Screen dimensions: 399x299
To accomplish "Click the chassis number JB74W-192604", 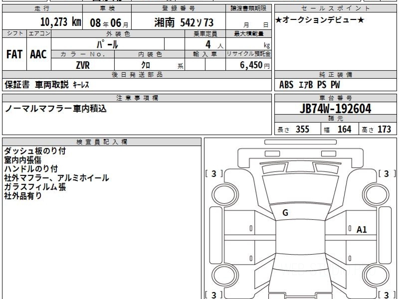I will pos(335,109).
